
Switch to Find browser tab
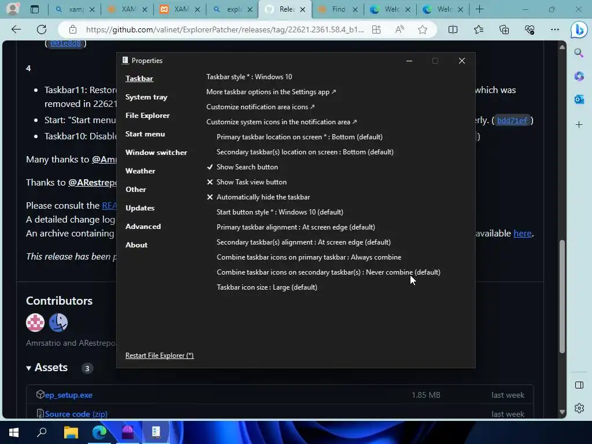338,9
